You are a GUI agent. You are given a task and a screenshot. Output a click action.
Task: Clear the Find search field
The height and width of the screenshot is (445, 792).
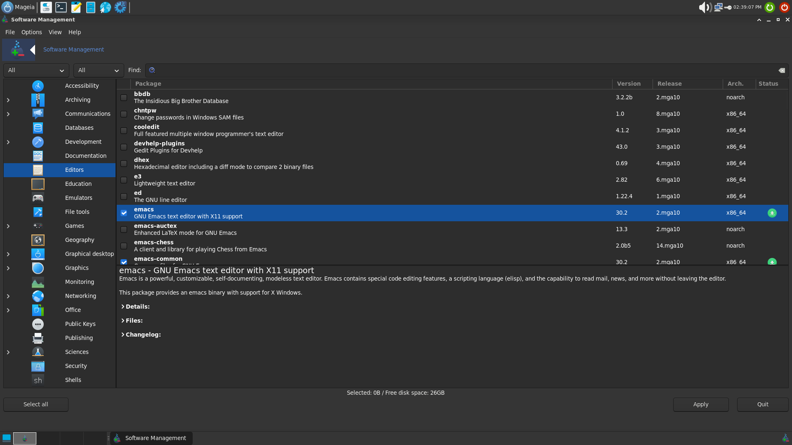tap(781, 70)
